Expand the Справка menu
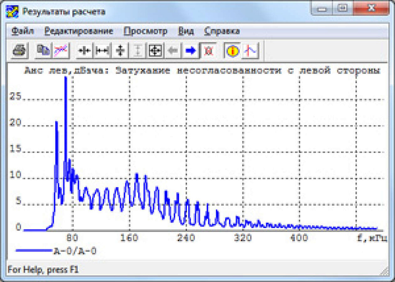 click(x=222, y=31)
